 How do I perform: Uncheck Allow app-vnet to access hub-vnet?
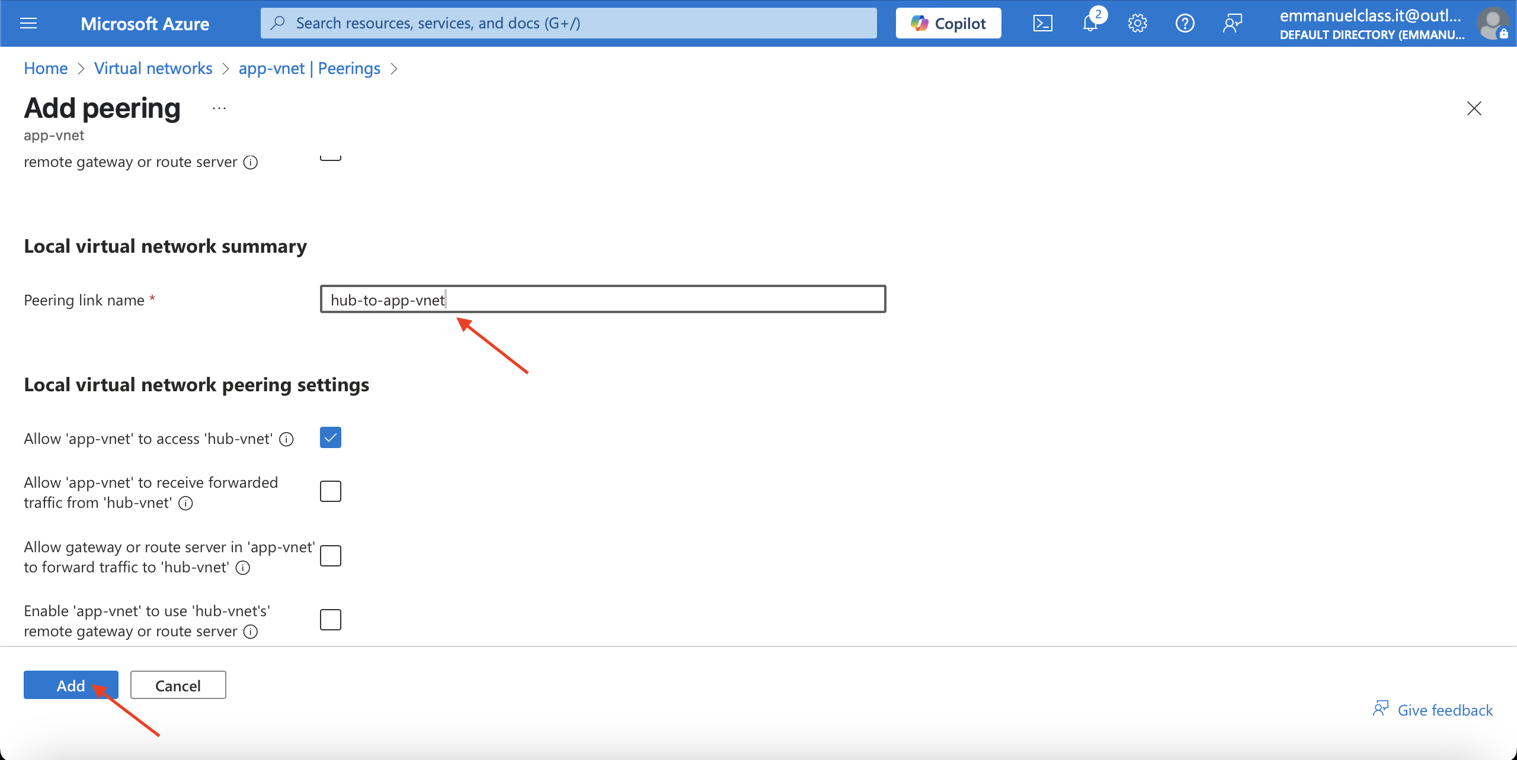pos(331,437)
